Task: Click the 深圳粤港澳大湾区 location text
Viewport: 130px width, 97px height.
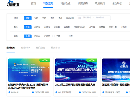Action: coord(112,92)
